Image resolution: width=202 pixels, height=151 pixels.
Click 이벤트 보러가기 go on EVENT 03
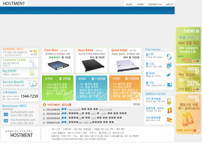point(188,130)
